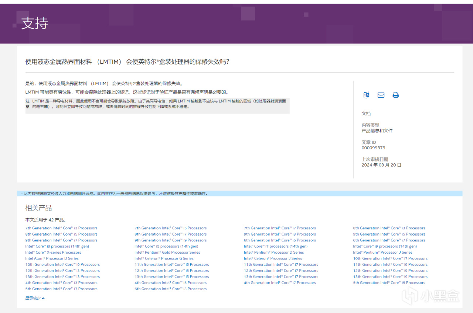Open 13th Generation Intel Core i3 Processors link

(x=62, y=277)
